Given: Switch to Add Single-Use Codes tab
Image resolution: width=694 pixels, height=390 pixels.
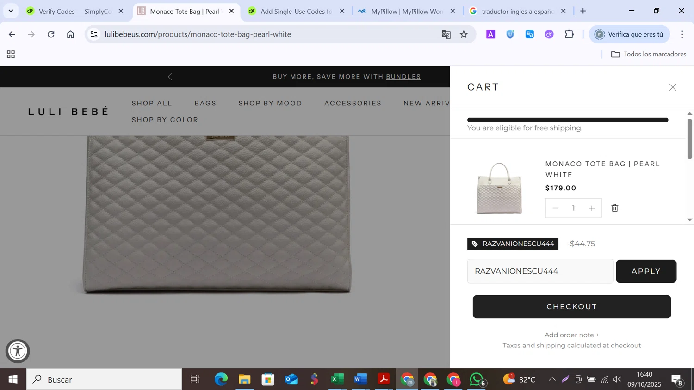Looking at the screenshot, I should pos(296,11).
